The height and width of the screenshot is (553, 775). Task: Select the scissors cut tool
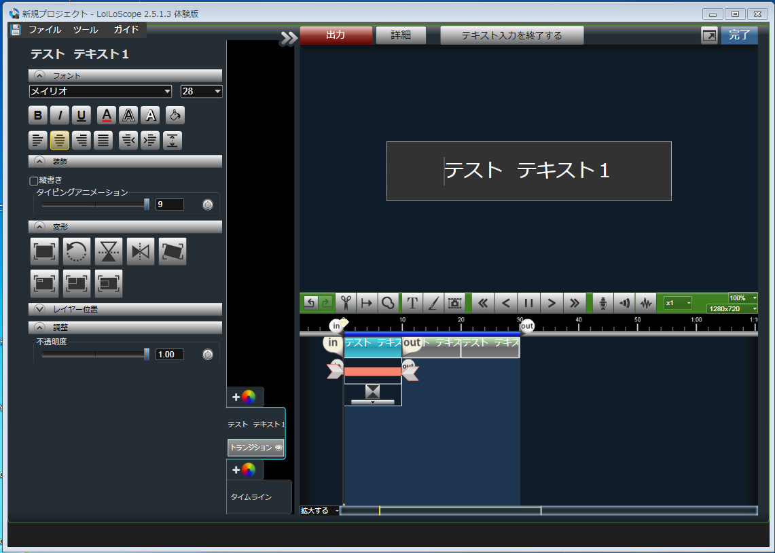346,303
